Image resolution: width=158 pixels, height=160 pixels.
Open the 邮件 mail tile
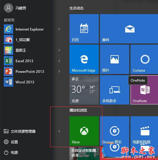coord(129,29)
